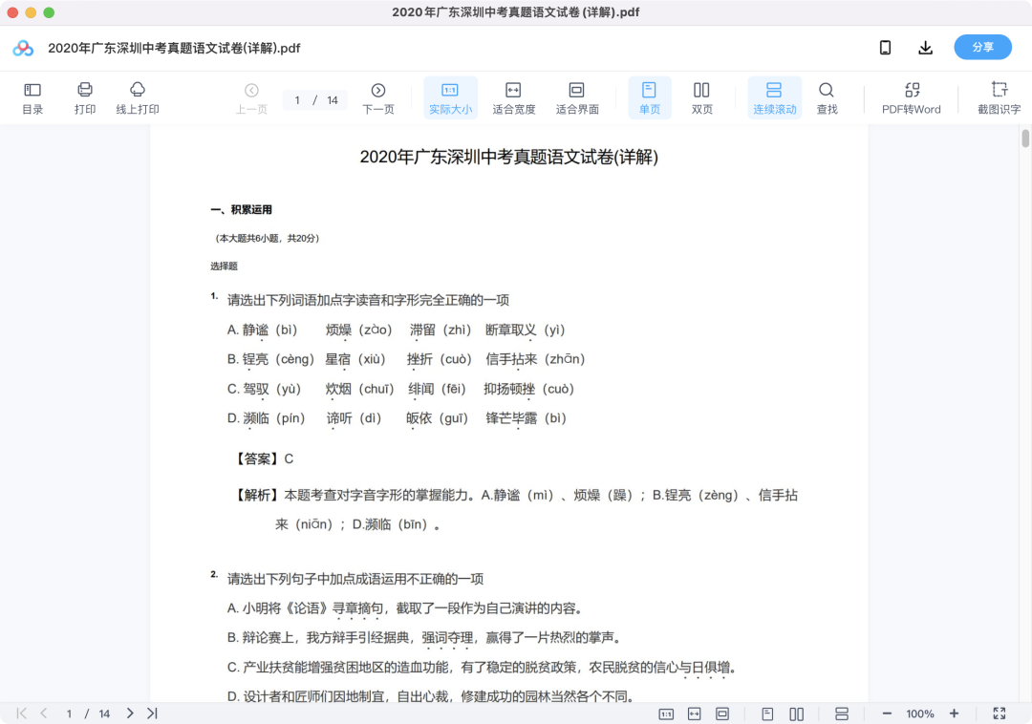1032x724 pixels.
Task: Click bottom bar fit page icon
Action: [722, 714]
